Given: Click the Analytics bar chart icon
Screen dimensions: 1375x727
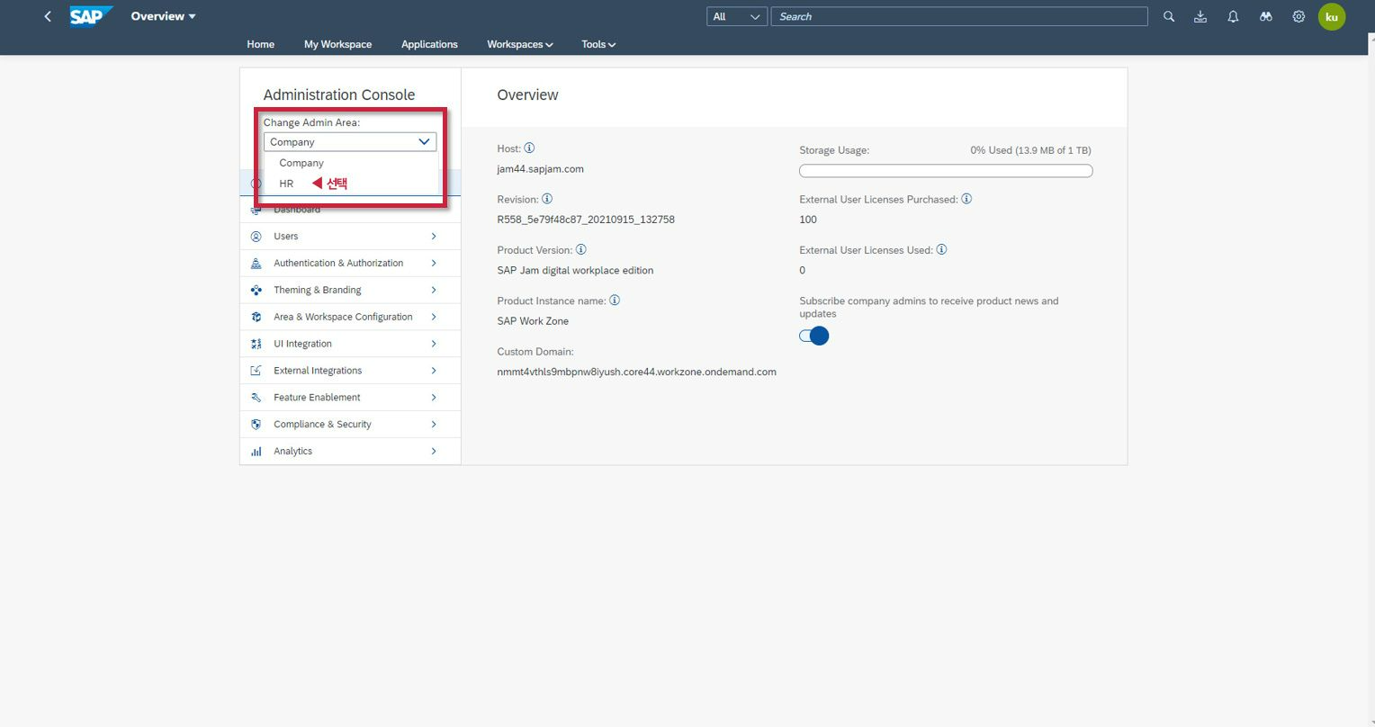Looking at the screenshot, I should tap(256, 452).
